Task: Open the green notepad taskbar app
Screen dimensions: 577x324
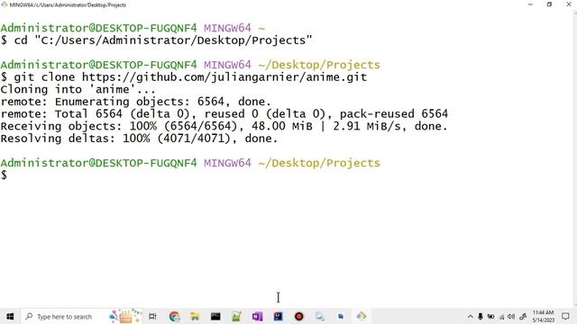Action: click(236, 316)
